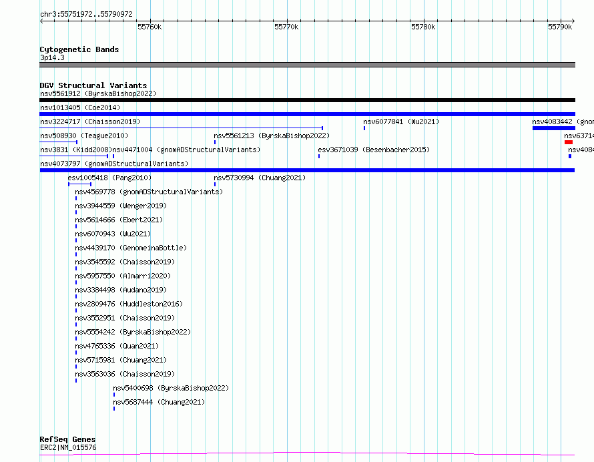Click the 55790k ruler position label

560,27
